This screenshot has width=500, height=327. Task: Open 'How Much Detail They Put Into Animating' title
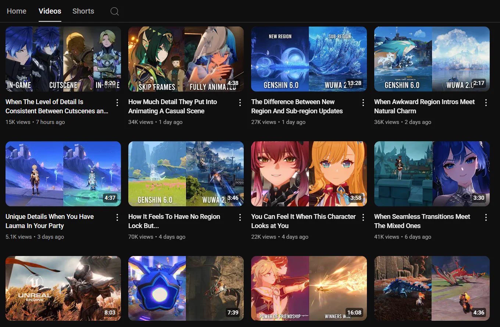pyautogui.click(x=173, y=106)
